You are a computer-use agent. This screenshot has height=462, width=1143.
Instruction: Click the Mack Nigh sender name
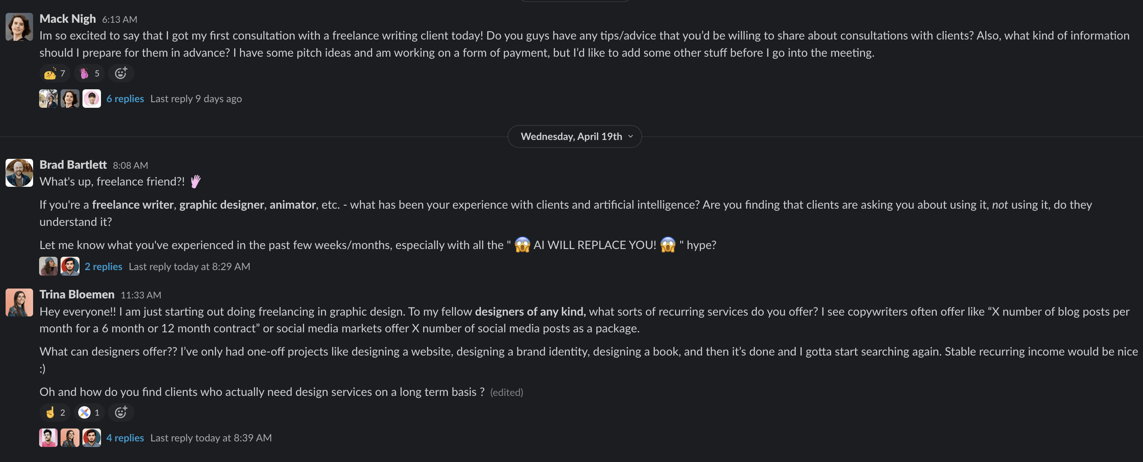point(68,18)
